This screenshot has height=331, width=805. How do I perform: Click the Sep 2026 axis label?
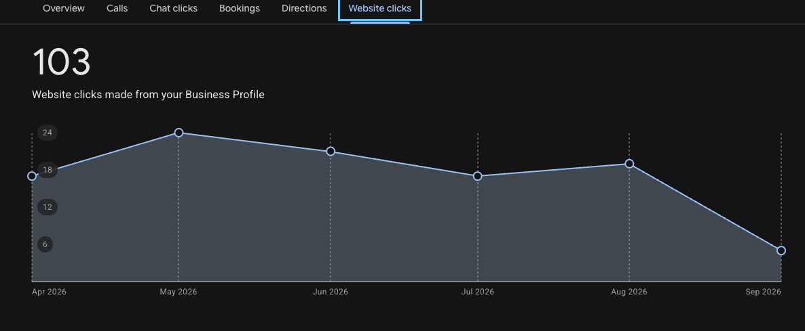[x=763, y=292]
